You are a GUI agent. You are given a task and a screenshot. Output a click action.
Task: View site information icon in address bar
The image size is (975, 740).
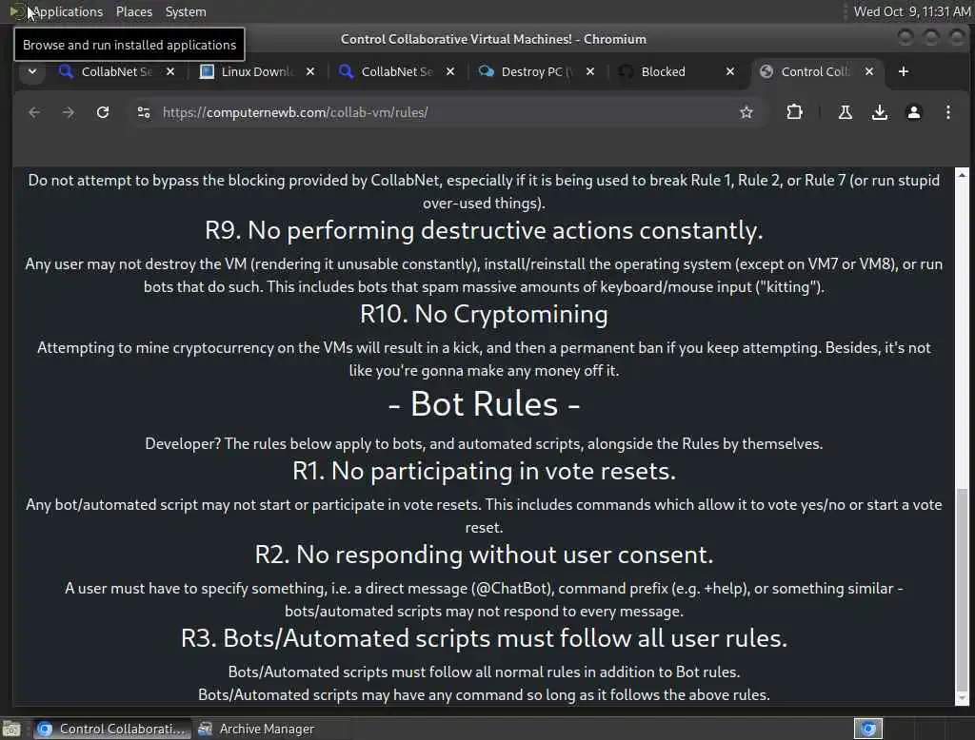[144, 112]
